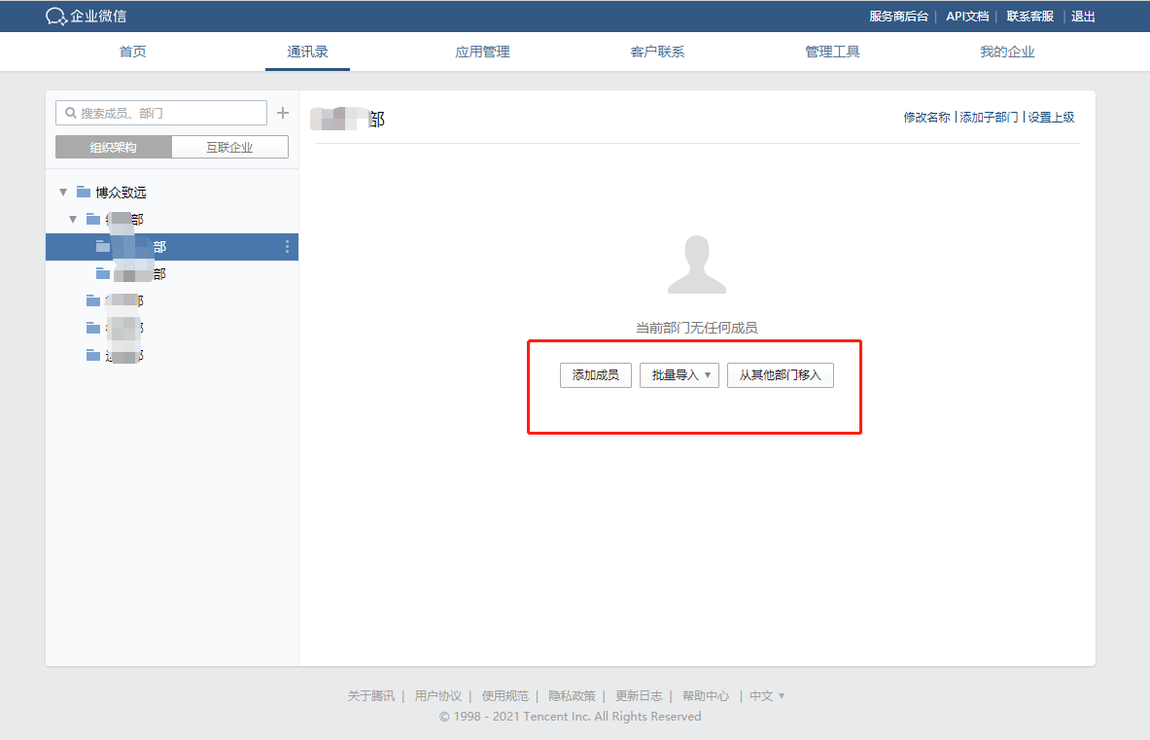This screenshot has height=740, width=1150.
Task: Click the plus icon beside search box
Action: pyautogui.click(x=283, y=113)
